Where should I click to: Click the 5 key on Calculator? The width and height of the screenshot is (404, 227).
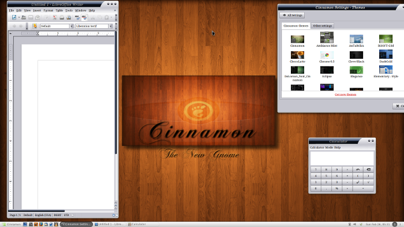[x=326, y=176]
